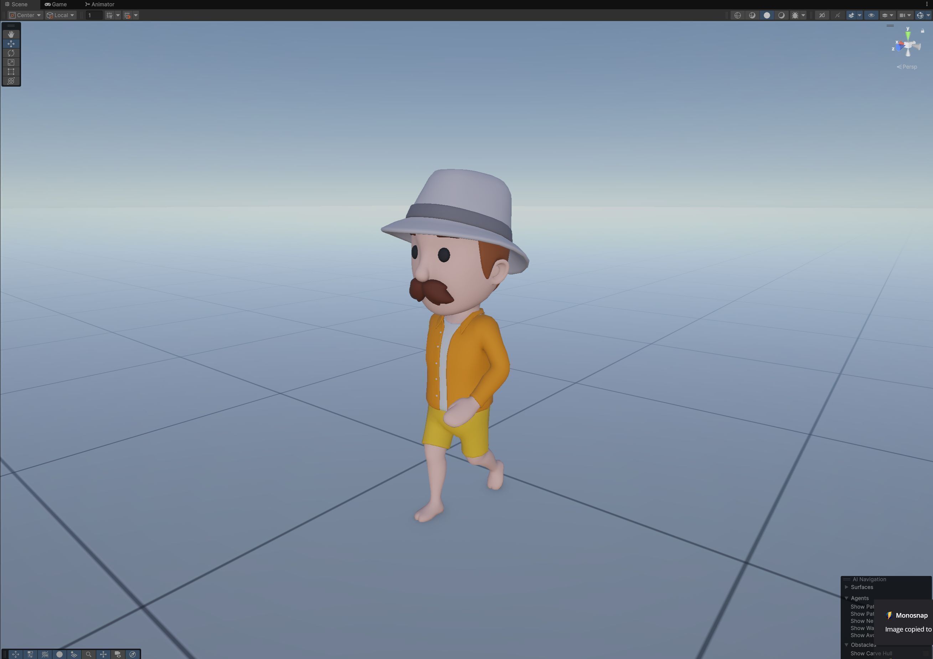Open the gizmos dropdown arrow
Viewport: 933px width, 659px height.
coord(928,15)
